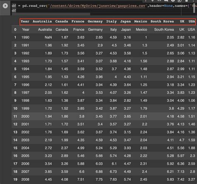Select the bold USA column header

[192, 22]
